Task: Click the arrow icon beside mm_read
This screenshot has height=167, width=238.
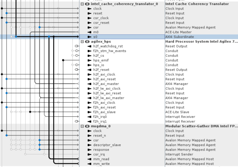Action: tap(89, 159)
